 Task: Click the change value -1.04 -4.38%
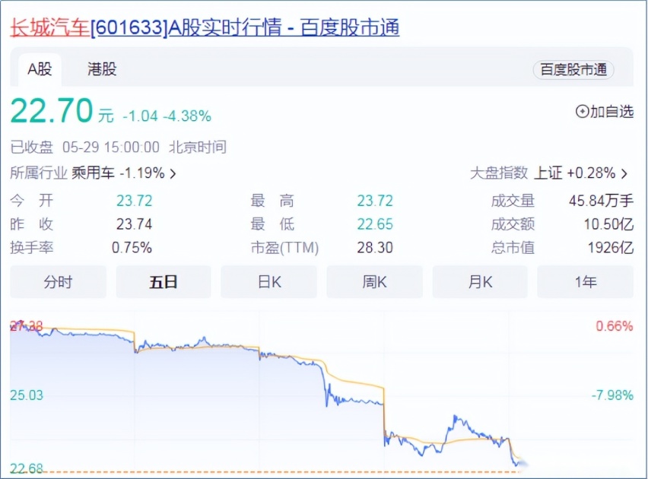(x=167, y=116)
